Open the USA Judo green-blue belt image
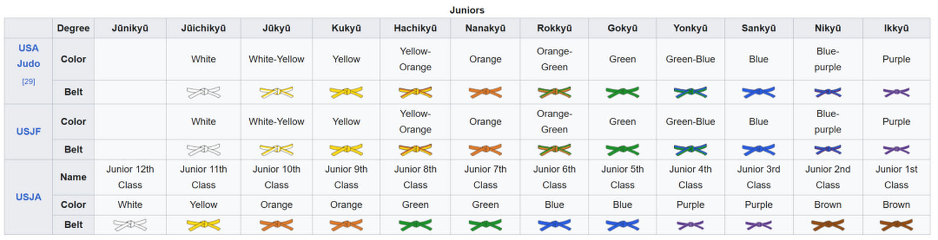This screenshot has width=938, height=240. [690, 92]
